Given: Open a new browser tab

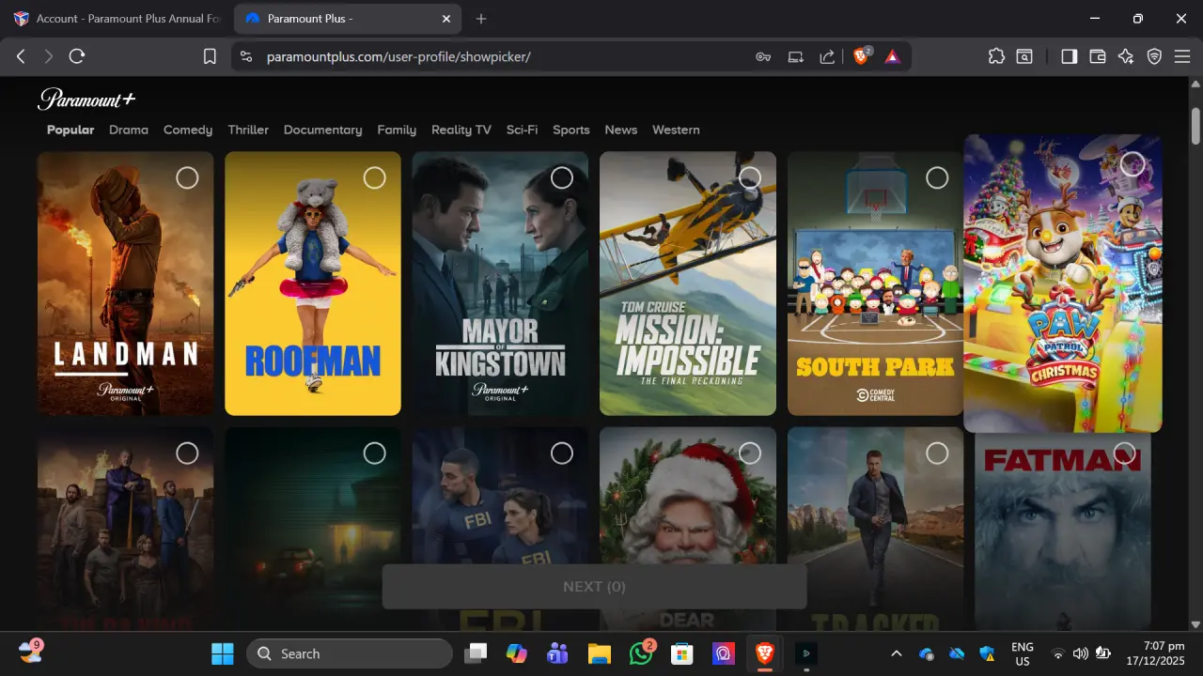Looking at the screenshot, I should point(481,19).
